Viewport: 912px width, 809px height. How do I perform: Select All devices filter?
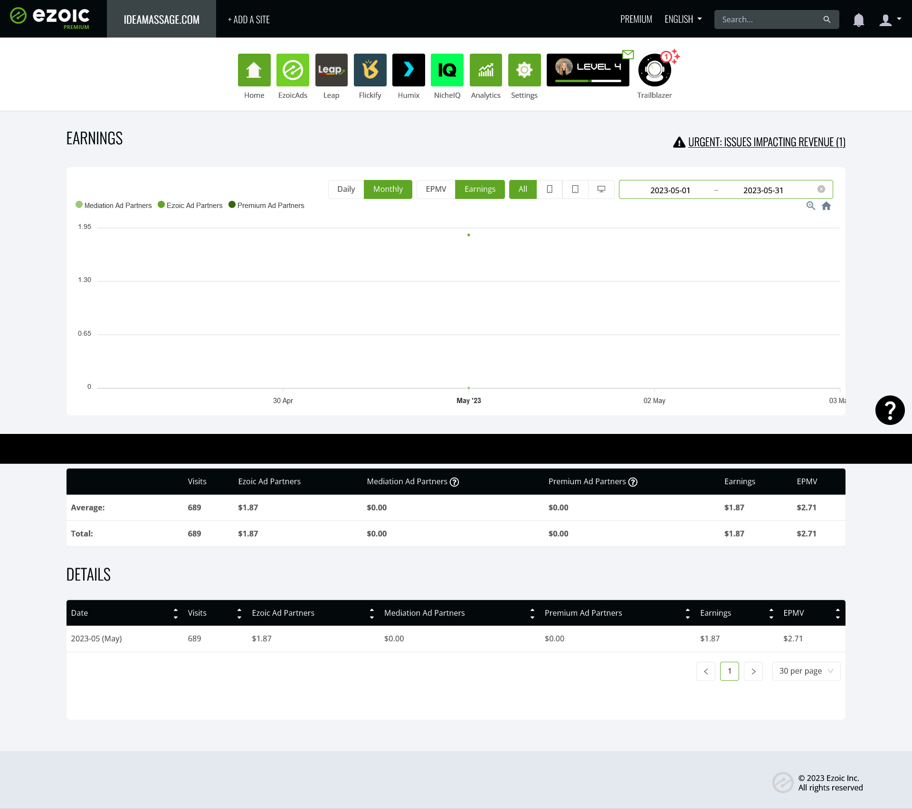coord(523,189)
